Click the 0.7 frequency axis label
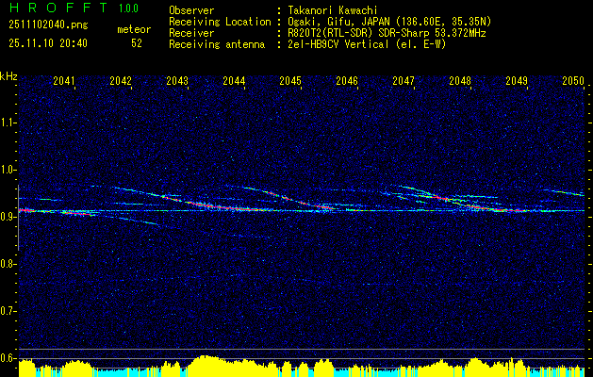The height and width of the screenshot is (377, 593). point(8,311)
